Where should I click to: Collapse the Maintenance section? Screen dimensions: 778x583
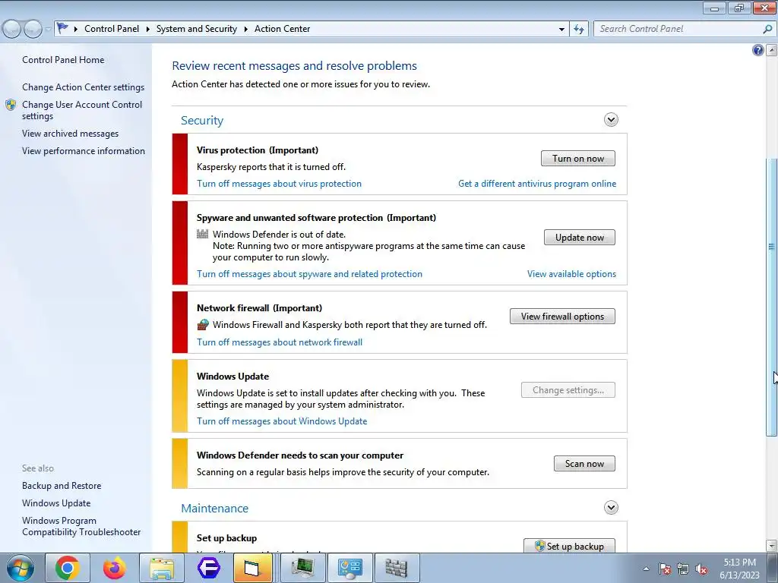point(611,508)
